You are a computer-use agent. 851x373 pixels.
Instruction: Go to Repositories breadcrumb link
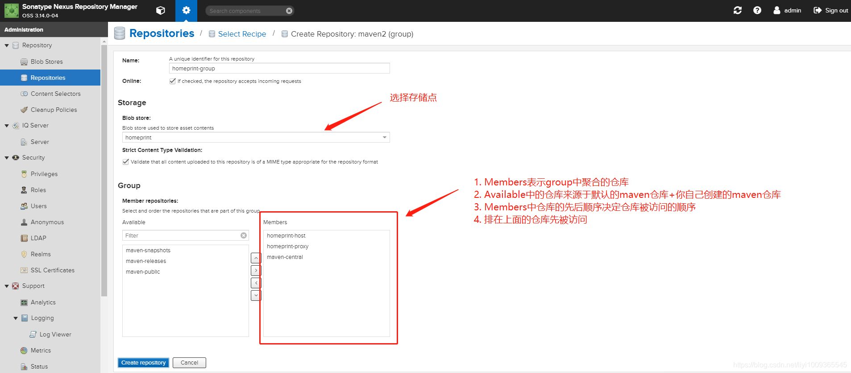(162, 33)
